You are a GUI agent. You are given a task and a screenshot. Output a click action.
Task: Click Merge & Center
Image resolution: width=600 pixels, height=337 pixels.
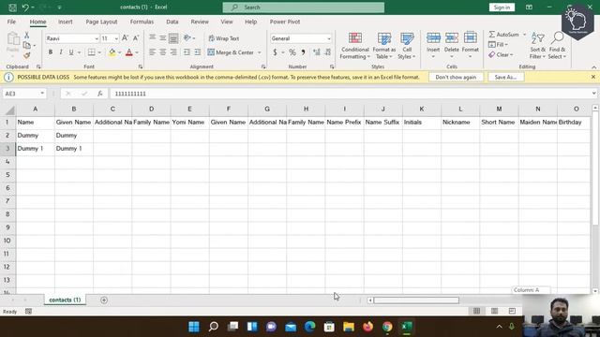click(x=231, y=52)
